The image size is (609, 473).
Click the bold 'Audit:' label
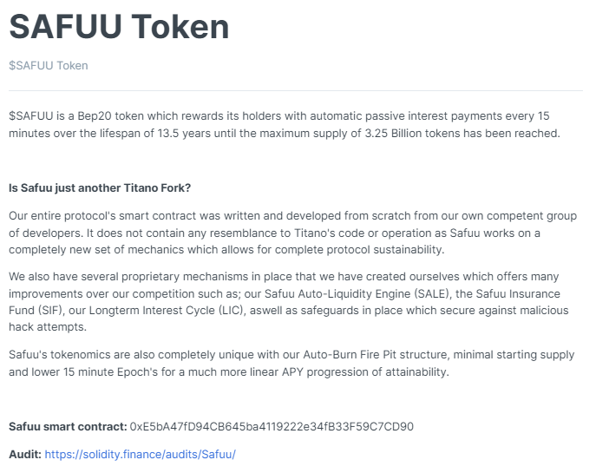[25, 455]
